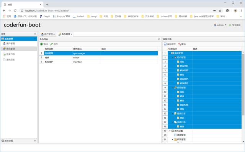
Task: Open the Lodash bookmark
Action: tap(78, 16)
